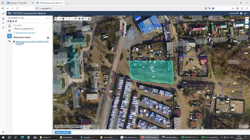Select the Запросы СМЭВ bottom tab
Viewport: 250px width, 140px height.
[x=62, y=132]
